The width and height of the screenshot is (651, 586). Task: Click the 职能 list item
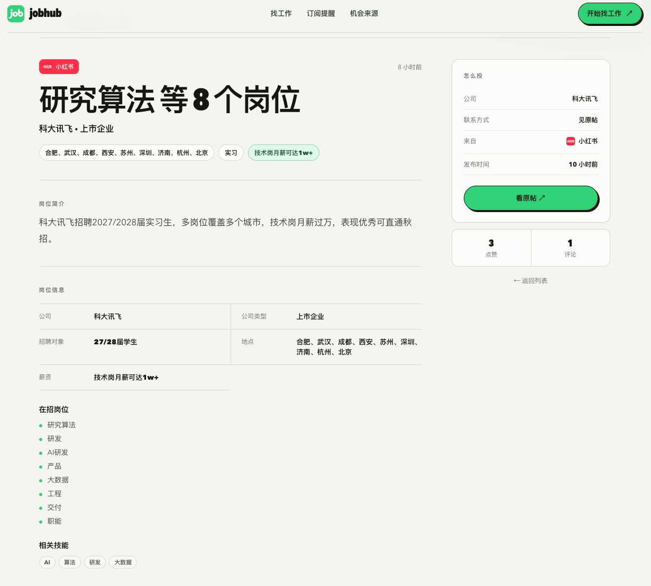click(54, 521)
